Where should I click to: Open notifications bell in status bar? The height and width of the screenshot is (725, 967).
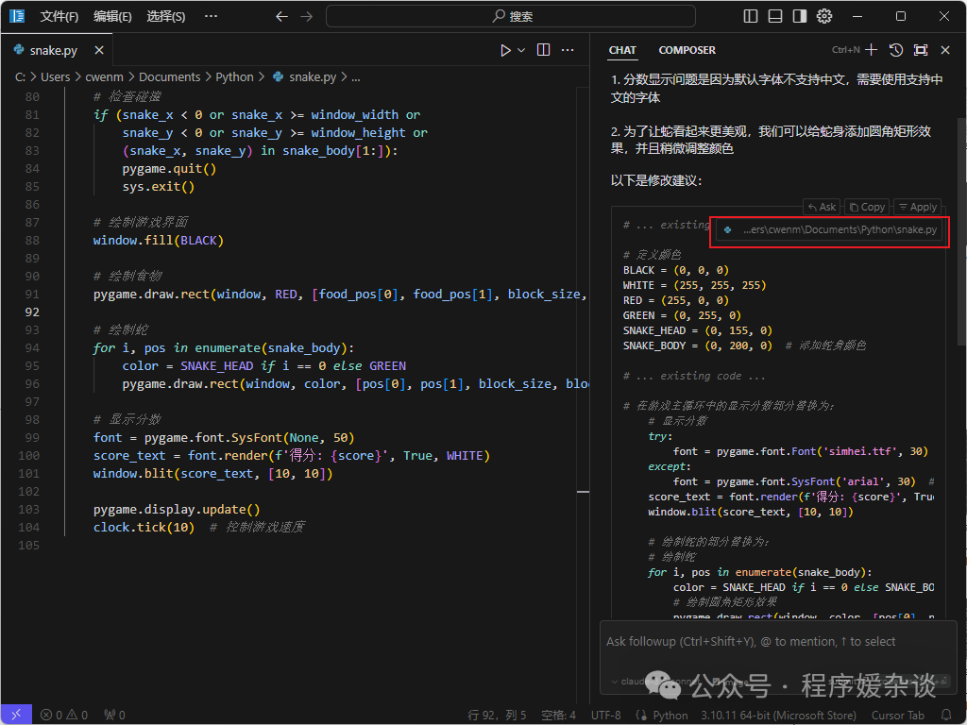tap(947, 716)
